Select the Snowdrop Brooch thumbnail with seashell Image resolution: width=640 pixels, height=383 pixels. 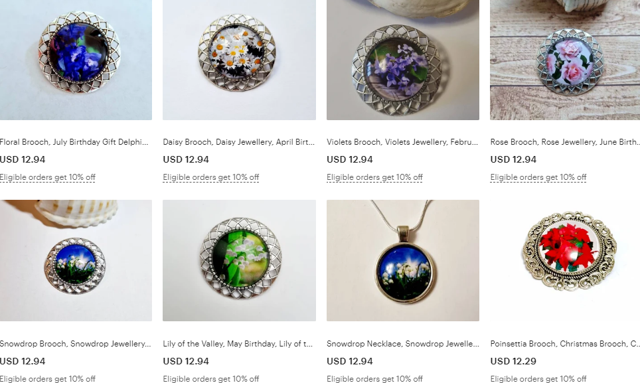coord(76,260)
